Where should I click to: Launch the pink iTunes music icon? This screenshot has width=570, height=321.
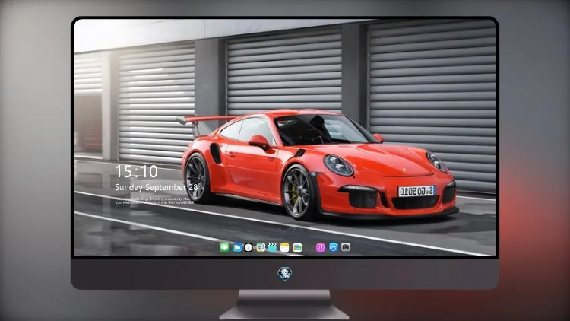pyautogui.click(x=320, y=248)
